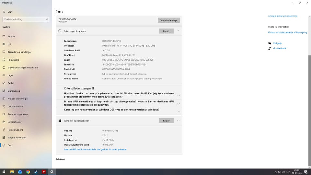Open the Giv feedback link

(x=280, y=48)
